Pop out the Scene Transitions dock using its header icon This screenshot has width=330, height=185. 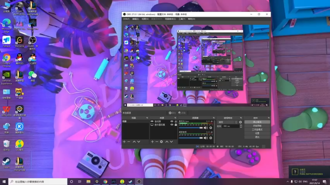(x=241, y=118)
